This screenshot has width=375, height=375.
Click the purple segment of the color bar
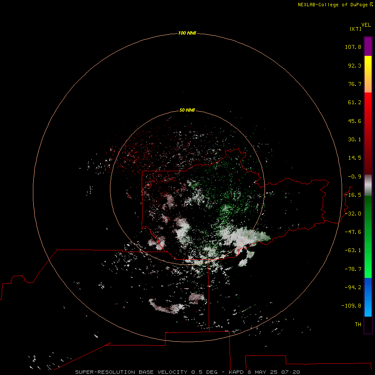[368, 47]
